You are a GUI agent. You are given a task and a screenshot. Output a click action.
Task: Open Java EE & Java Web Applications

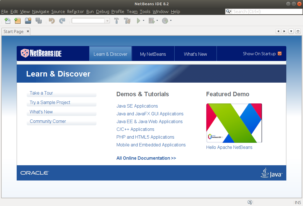(x=150, y=121)
